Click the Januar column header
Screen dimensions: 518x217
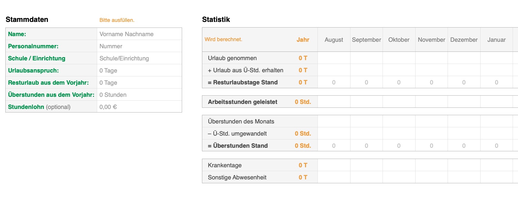click(496, 40)
